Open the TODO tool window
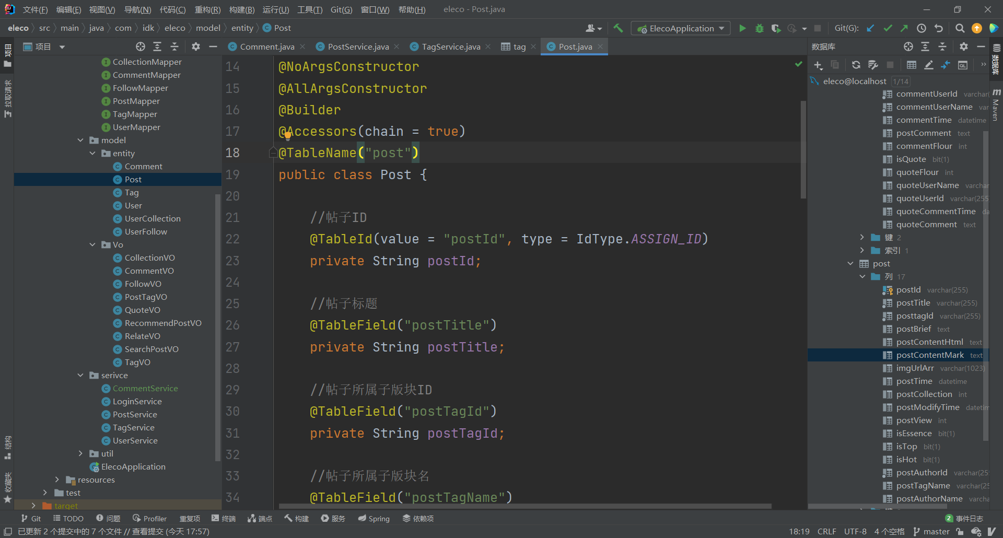 (x=68, y=518)
